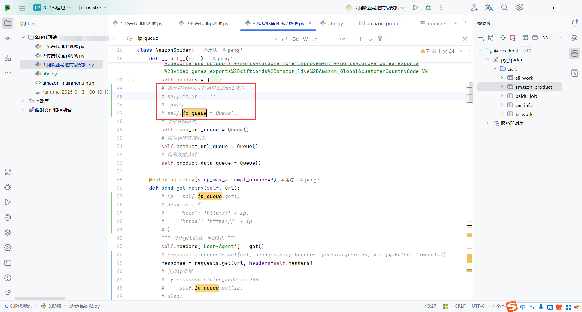Viewport: 582px width, 312px height.
Task: Open the Python Packages layers icon
Action: [x=8, y=233]
